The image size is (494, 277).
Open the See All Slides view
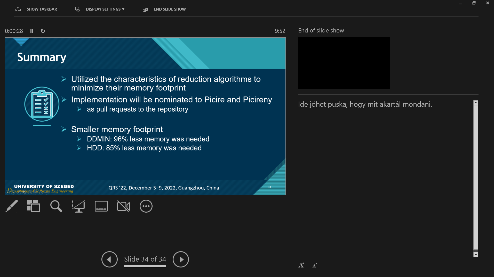coord(34,206)
